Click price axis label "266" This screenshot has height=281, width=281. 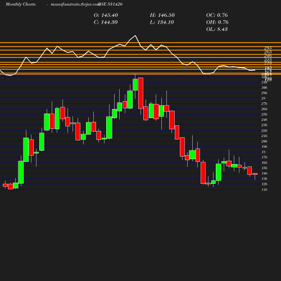pyautogui.click(x=264, y=109)
